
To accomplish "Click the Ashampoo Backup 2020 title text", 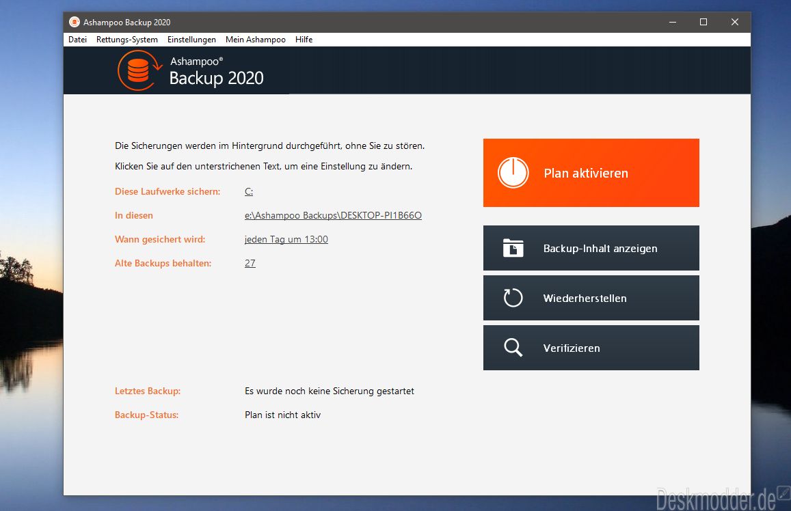I will tap(126, 22).
